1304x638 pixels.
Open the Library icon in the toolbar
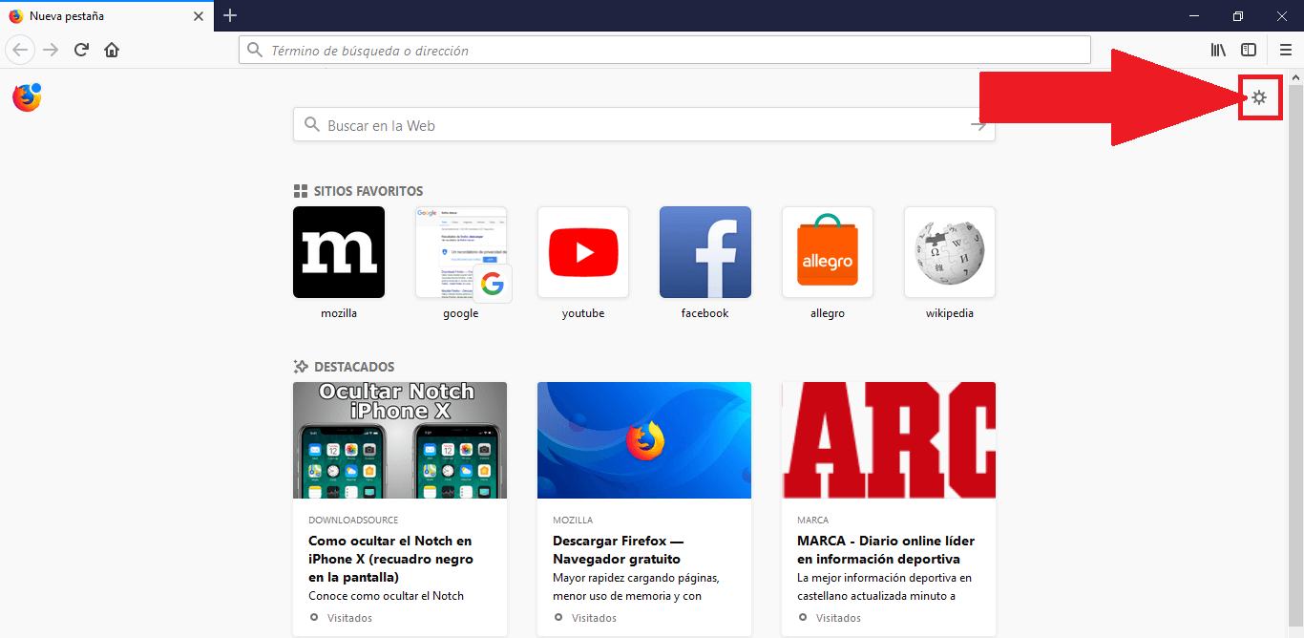point(1219,50)
